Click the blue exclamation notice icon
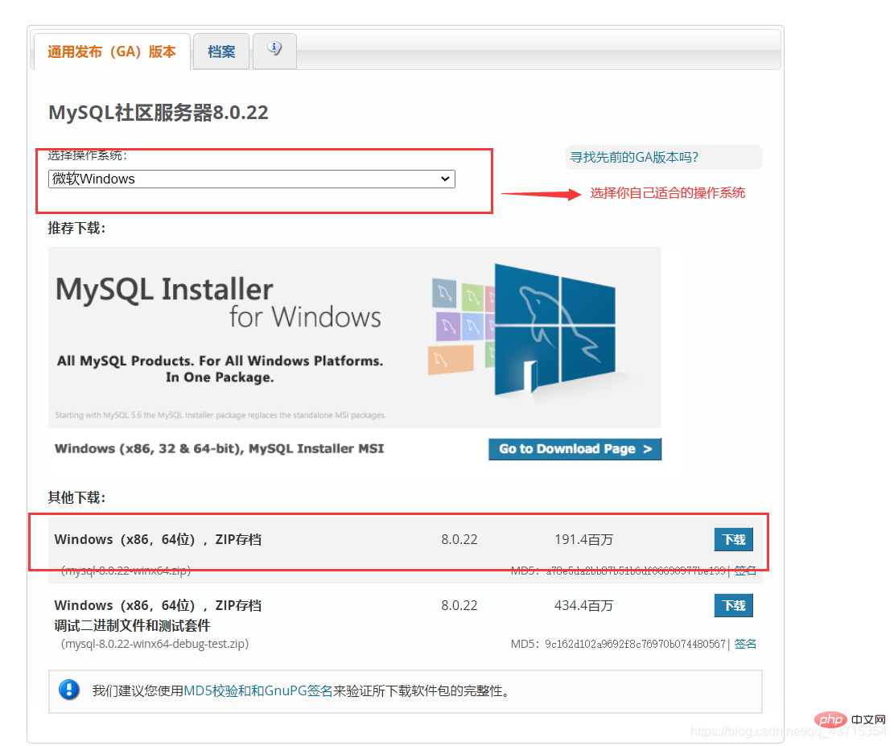Screen dimensions: 894x746 pyautogui.click(x=69, y=690)
